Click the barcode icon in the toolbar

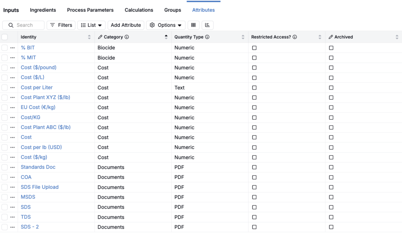pos(193,25)
